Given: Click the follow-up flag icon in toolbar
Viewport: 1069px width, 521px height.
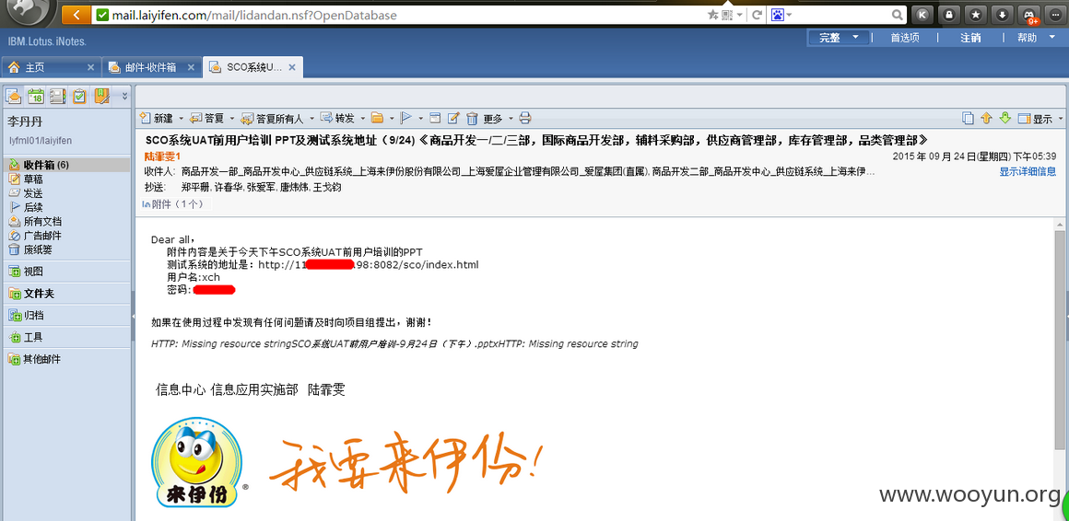Looking at the screenshot, I should pos(405,119).
